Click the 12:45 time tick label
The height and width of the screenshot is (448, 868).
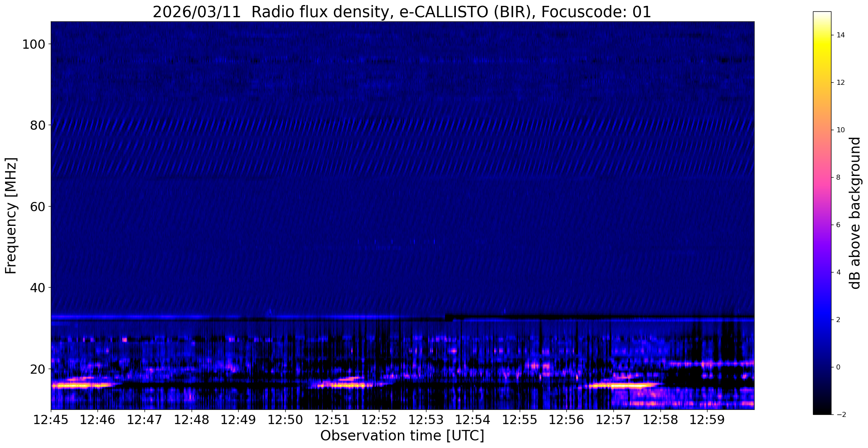coord(51,419)
